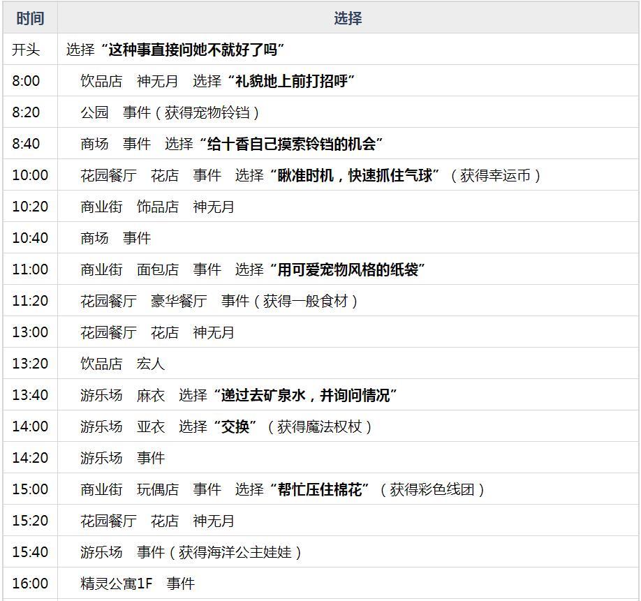Click the 时间 column header
641x601 pixels.
[30, 18]
